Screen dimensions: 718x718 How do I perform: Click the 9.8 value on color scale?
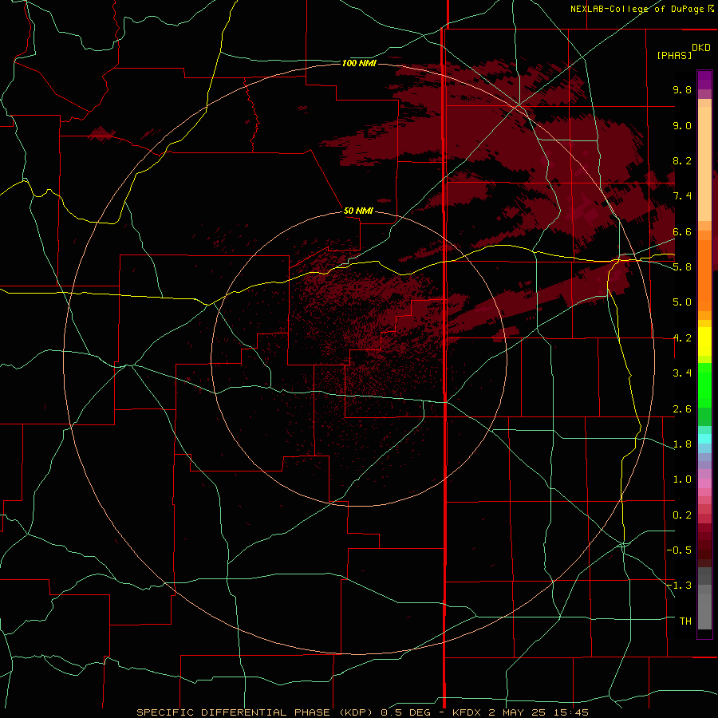(x=682, y=89)
